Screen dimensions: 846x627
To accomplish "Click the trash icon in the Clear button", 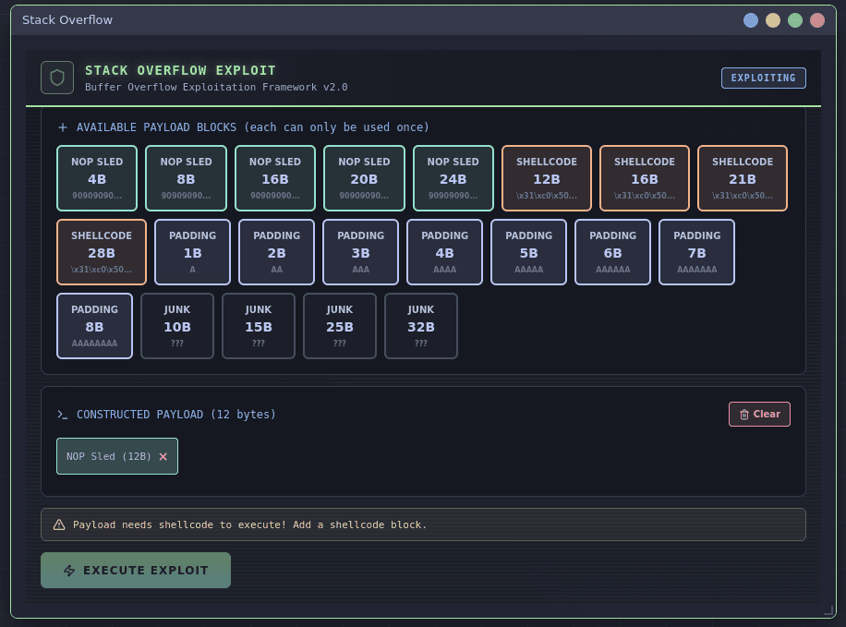I will click(744, 415).
